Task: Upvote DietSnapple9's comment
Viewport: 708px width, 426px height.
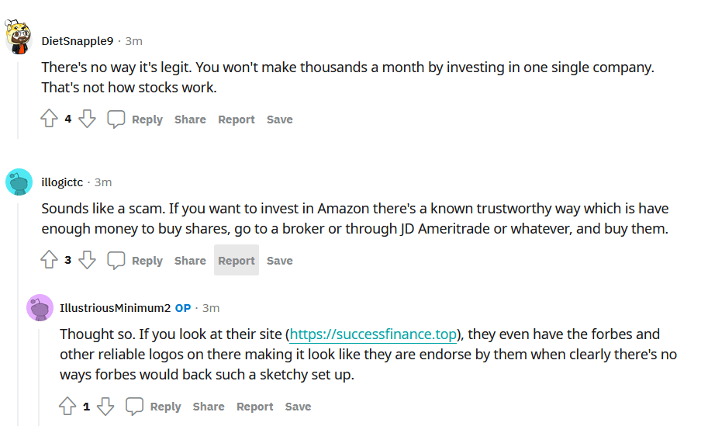Action: tap(49, 119)
